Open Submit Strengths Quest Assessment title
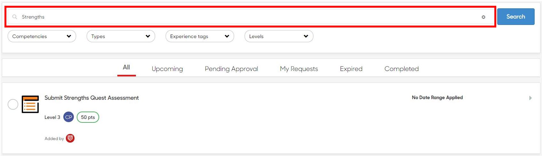 click(91, 98)
